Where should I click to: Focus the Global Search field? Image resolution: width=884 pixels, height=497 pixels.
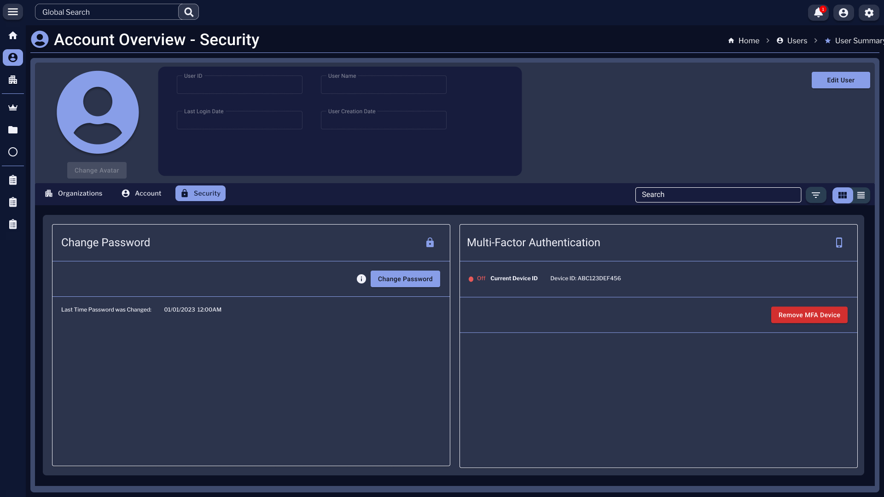107,12
